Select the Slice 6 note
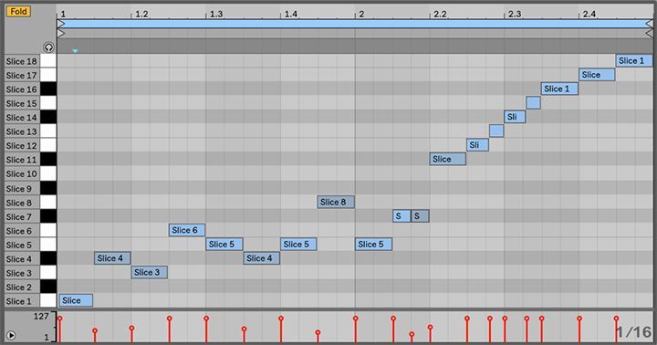Viewport: 657px width, 345px height. tap(187, 230)
